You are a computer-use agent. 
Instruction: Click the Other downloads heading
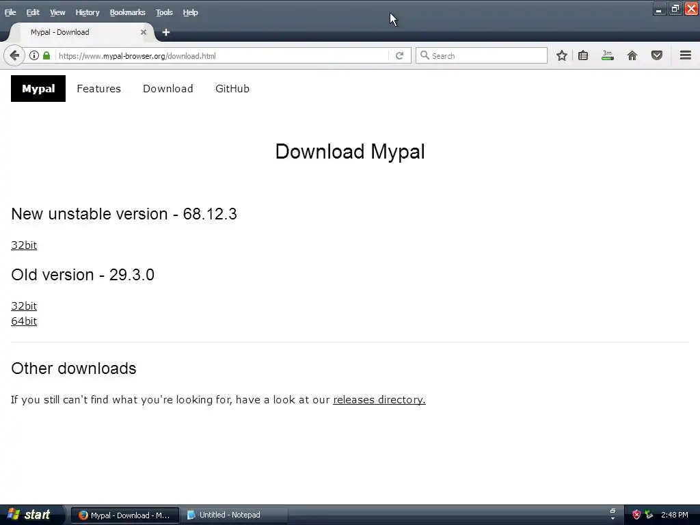click(74, 368)
